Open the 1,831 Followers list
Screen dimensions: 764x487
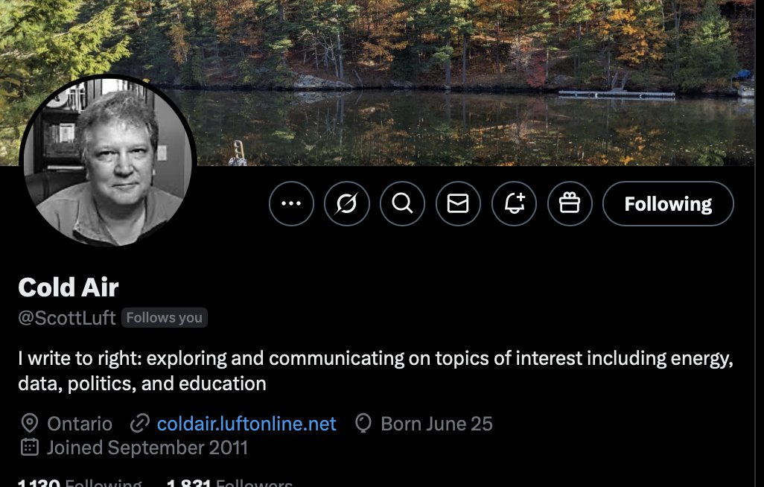[229, 483]
